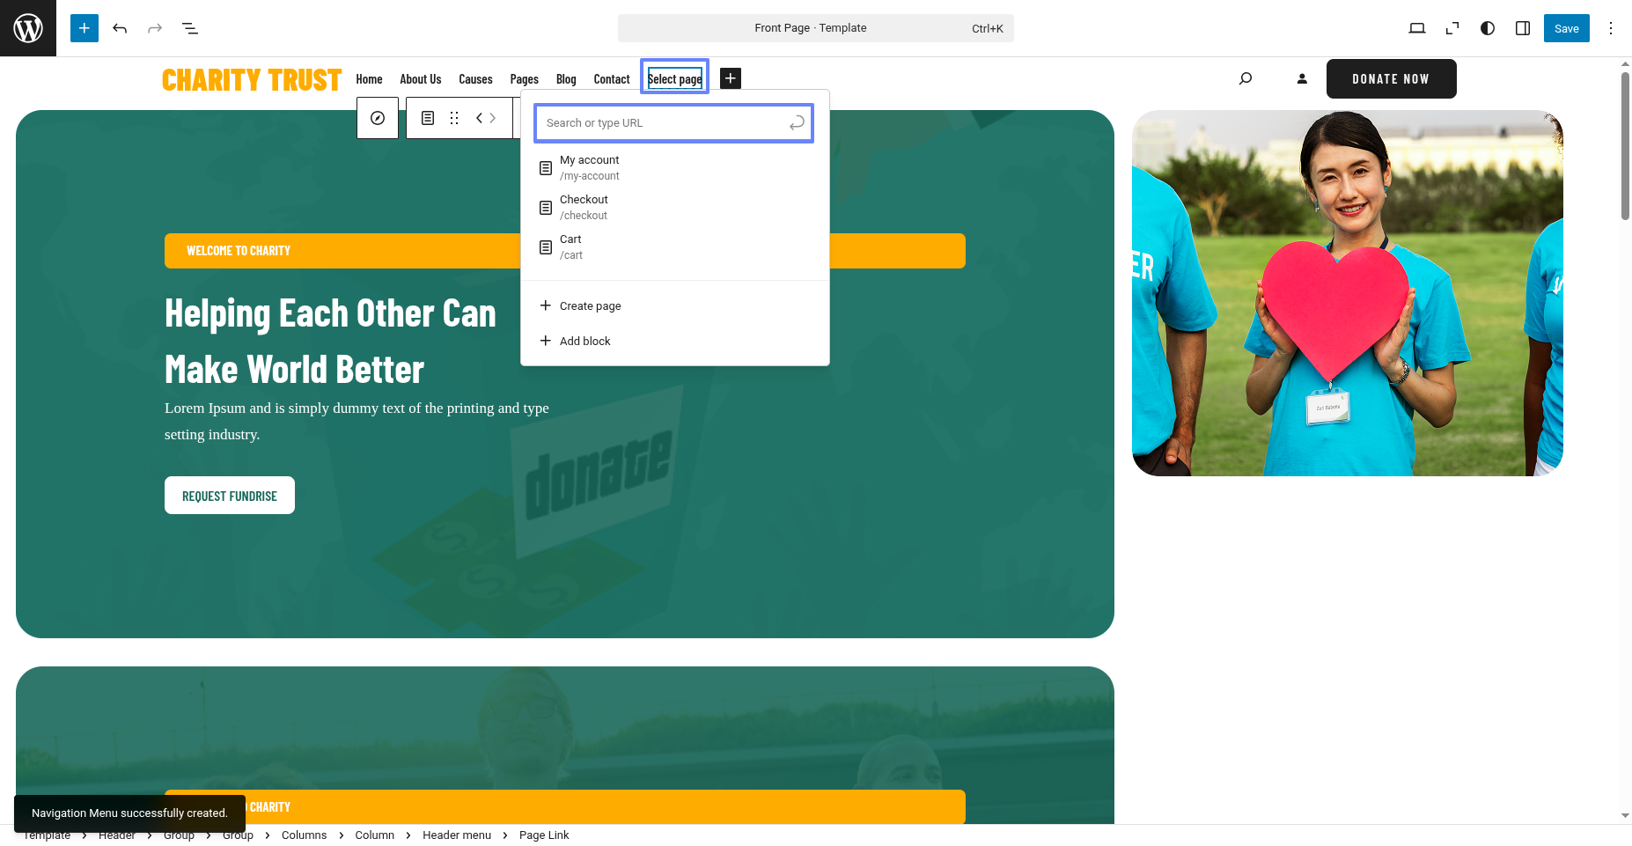Open the device preview view menu
Screen dimensions: 1632x846
pos(1416,28)
